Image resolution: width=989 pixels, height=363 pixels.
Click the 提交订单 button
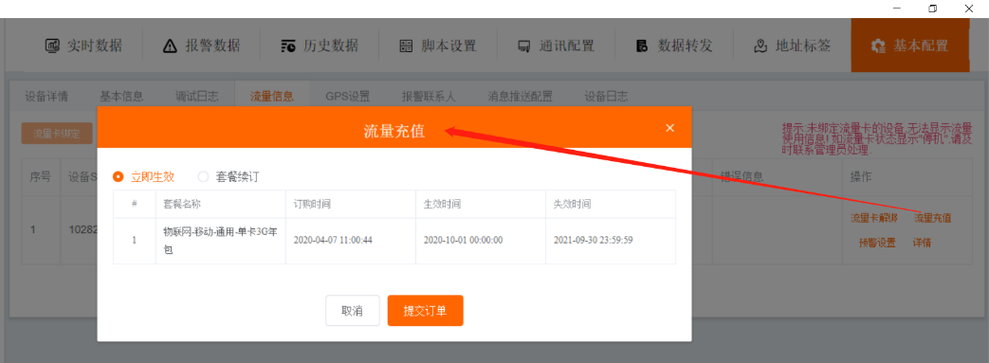(425, 311)
